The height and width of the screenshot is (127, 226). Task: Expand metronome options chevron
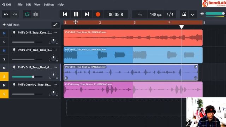pyautogui.click(x=192, y=14)
